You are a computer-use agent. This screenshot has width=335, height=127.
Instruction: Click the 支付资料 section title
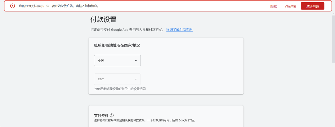tap(101, 116)
